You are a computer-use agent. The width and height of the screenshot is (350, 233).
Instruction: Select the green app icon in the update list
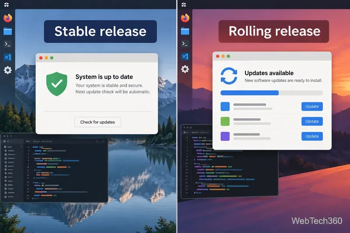click(x=225, y=121)
